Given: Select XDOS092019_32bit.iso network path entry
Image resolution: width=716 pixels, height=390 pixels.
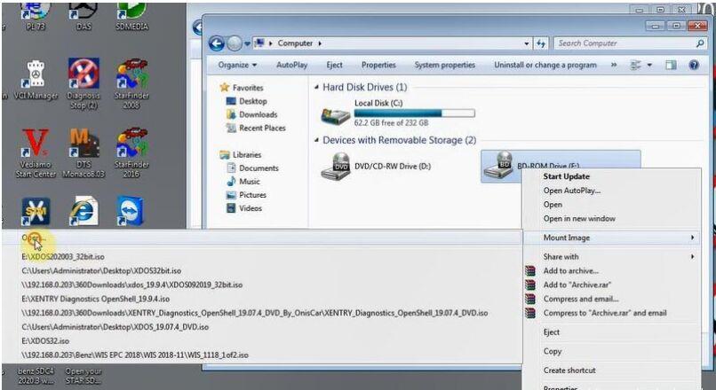Looking at the screenshot, I should 132,285.
